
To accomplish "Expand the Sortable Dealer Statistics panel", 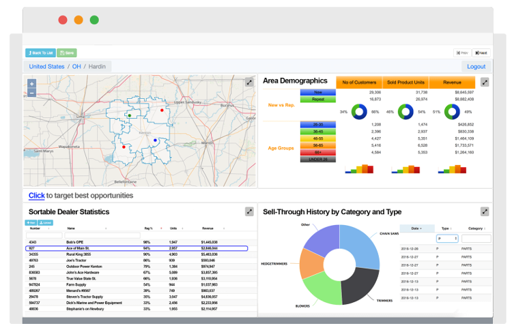I will [x=249, y=211].
